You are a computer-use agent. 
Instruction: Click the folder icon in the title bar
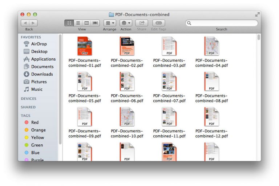point(112,15)
